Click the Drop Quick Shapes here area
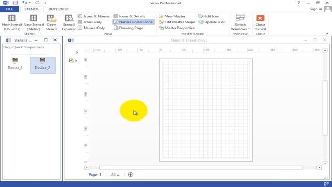332x187 pixels. (x=24, y=47)
